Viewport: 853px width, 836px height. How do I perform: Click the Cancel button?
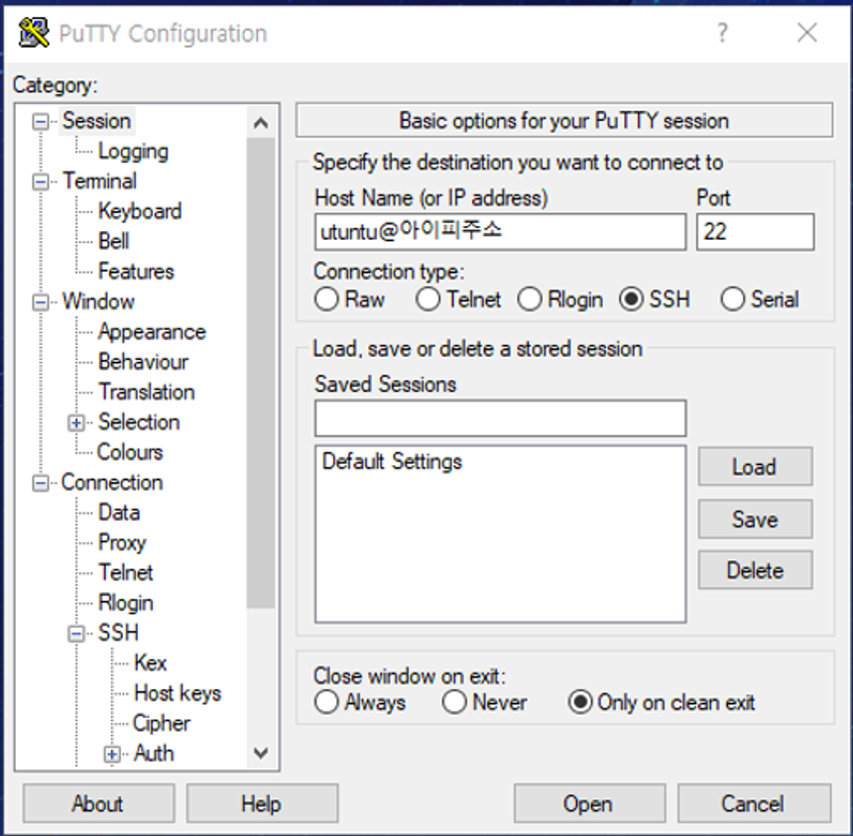754,803
